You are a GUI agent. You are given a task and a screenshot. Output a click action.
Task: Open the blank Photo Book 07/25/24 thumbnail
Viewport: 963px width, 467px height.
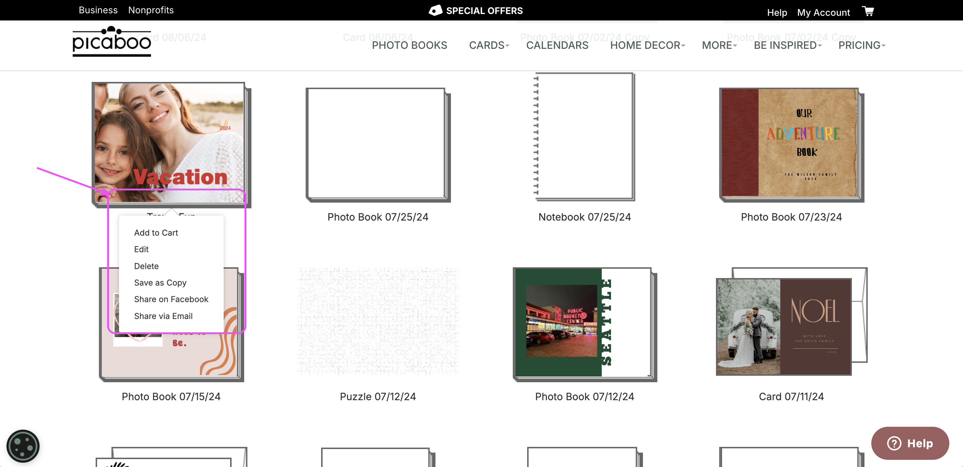pos(378,145)
